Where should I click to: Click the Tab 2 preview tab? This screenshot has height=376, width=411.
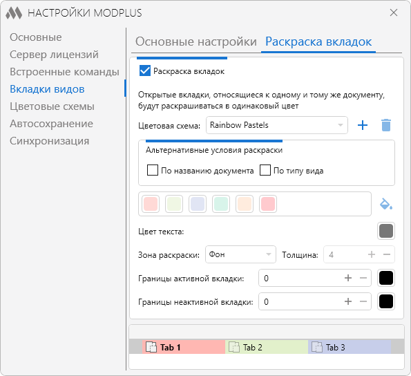tap(267, 347)
